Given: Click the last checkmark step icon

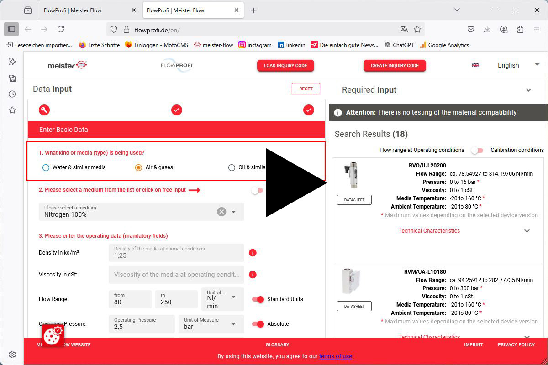Looking at the screenshot, I should pos(309,109).
